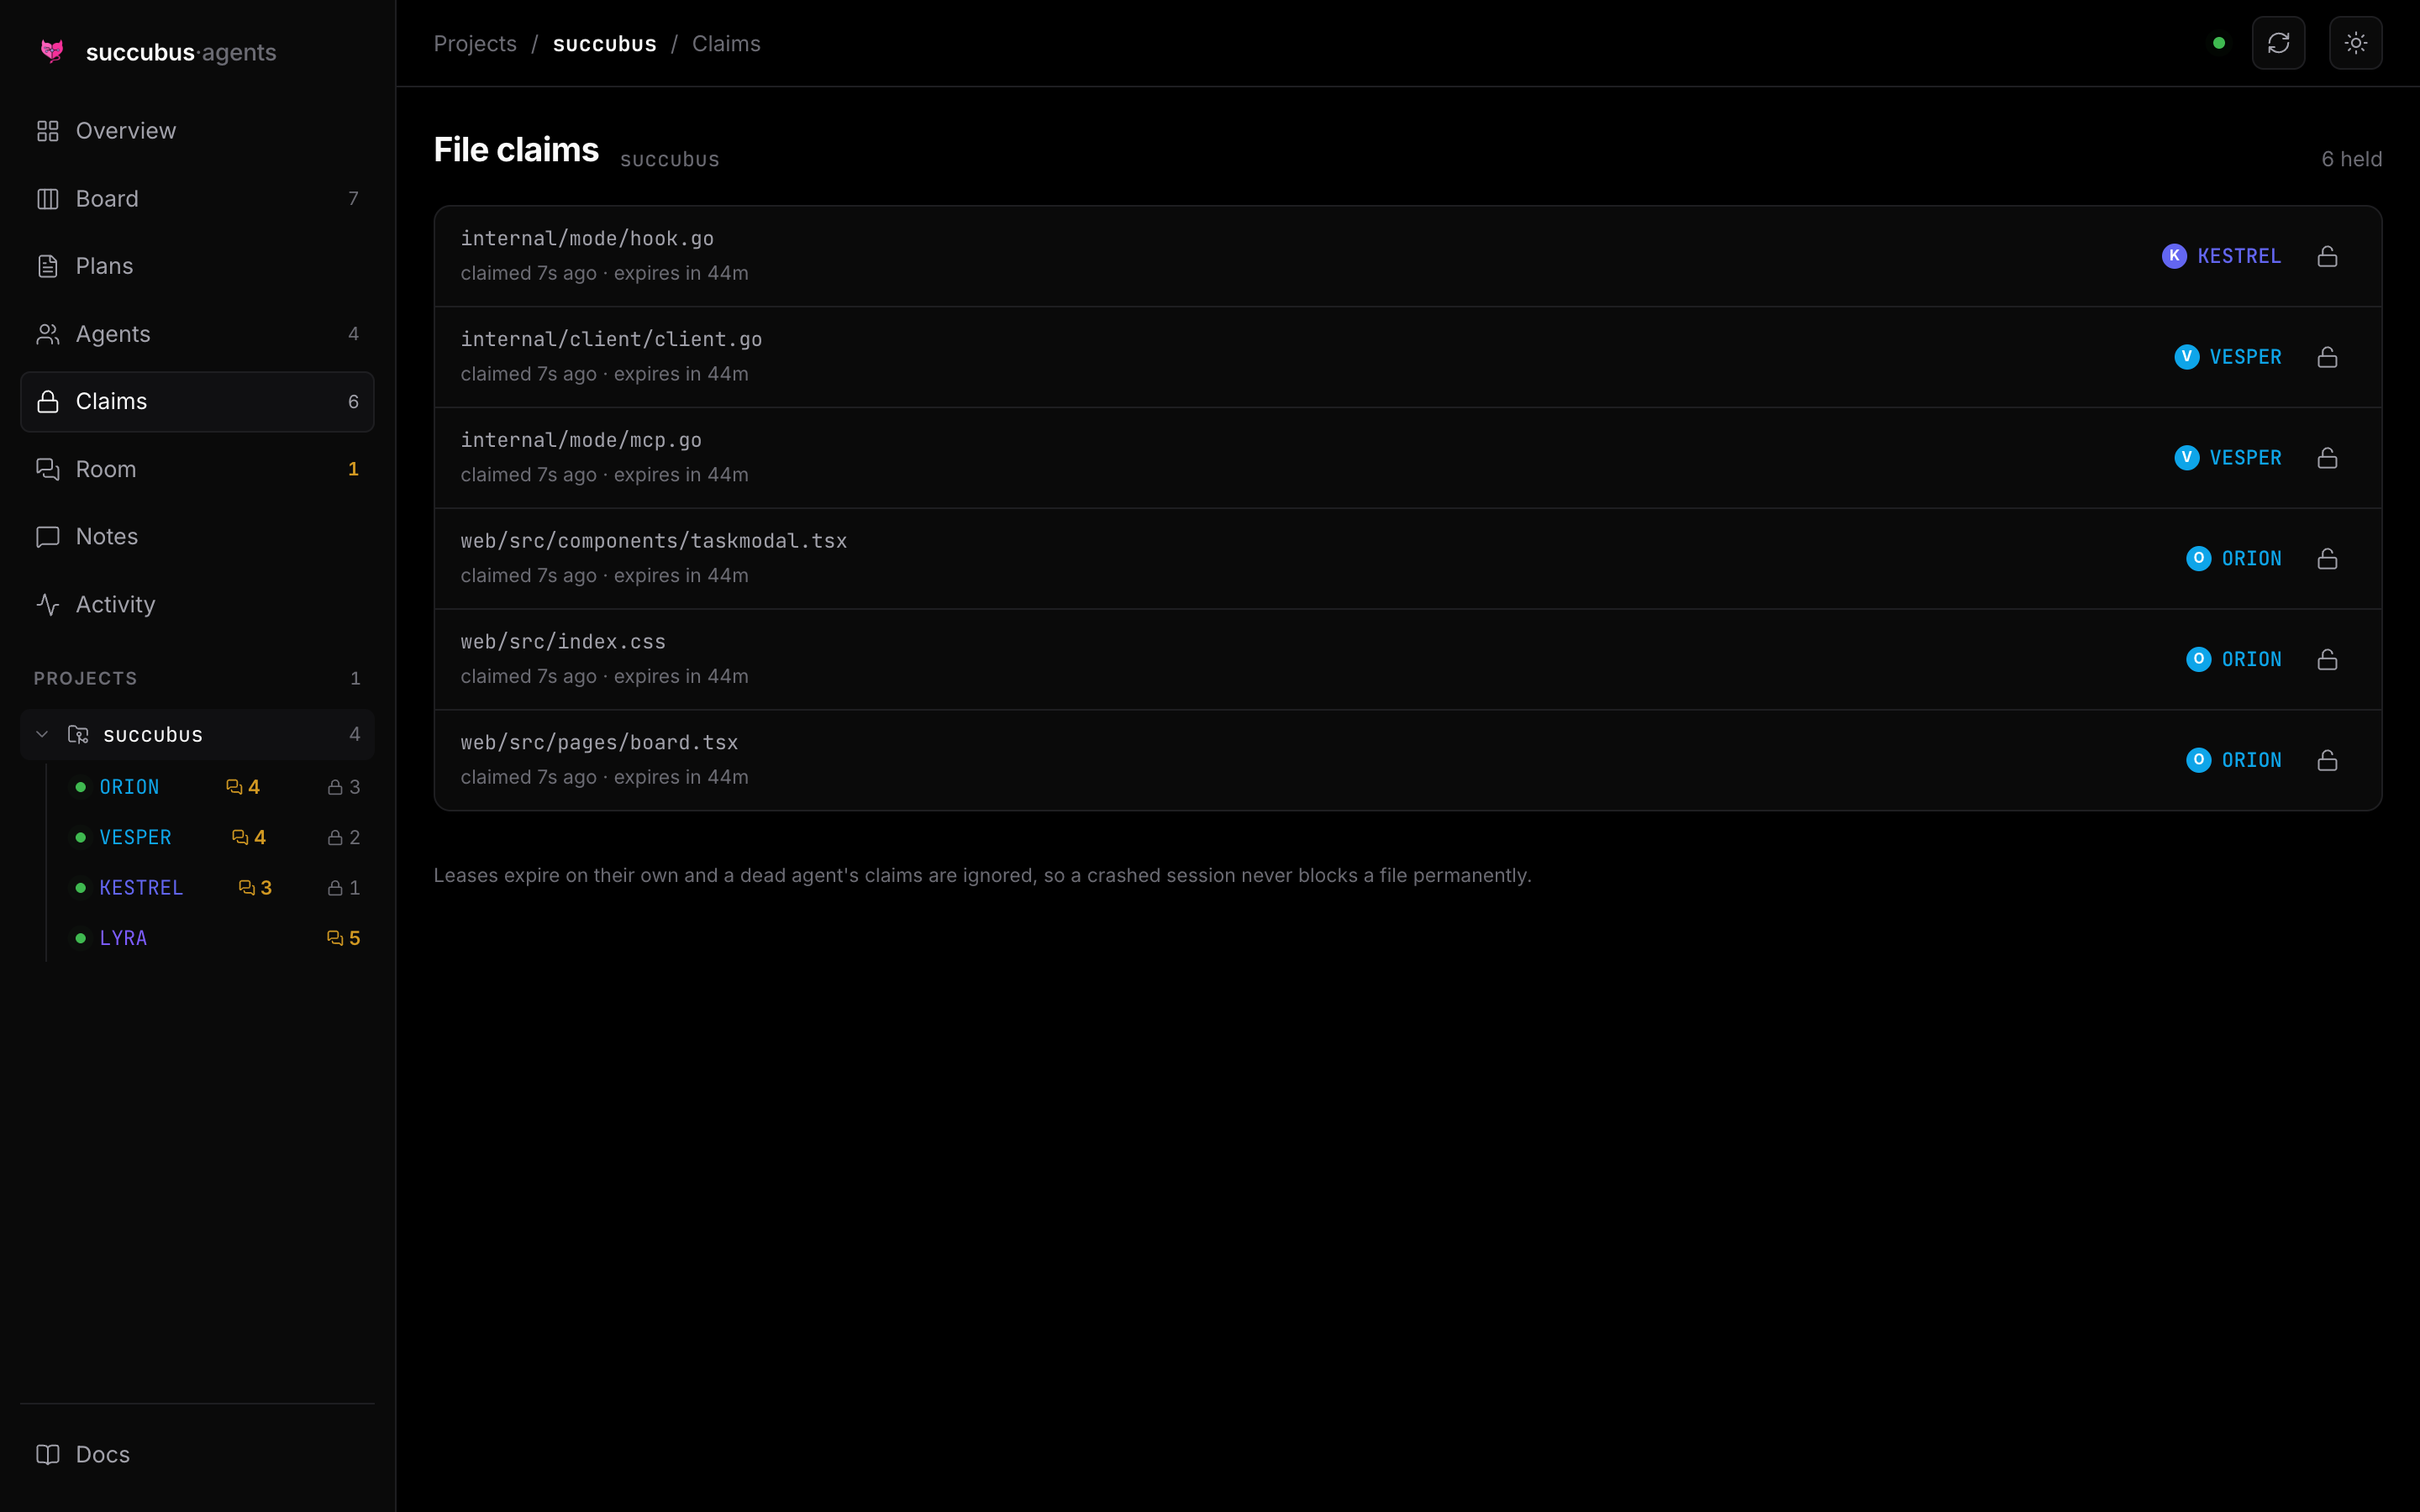Open the Room chat page
Viewport: 2420px width, 1512px height.
click(197, 469)
